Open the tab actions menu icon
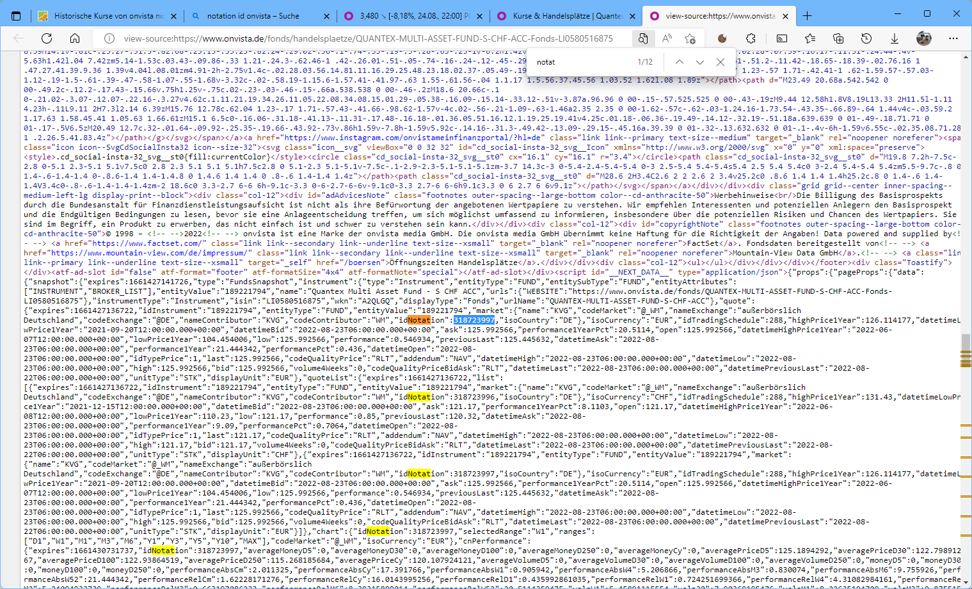Screen dimensions: 972x589 (16, 16)
